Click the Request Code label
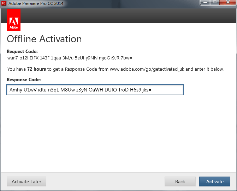This screenshot has width=237, height=191. (x=22, y=51)
